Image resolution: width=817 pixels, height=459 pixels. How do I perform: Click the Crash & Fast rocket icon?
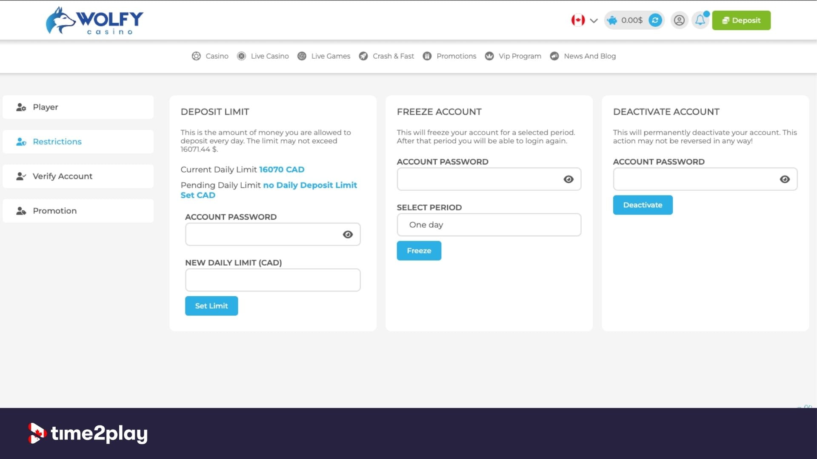(363, 56)
